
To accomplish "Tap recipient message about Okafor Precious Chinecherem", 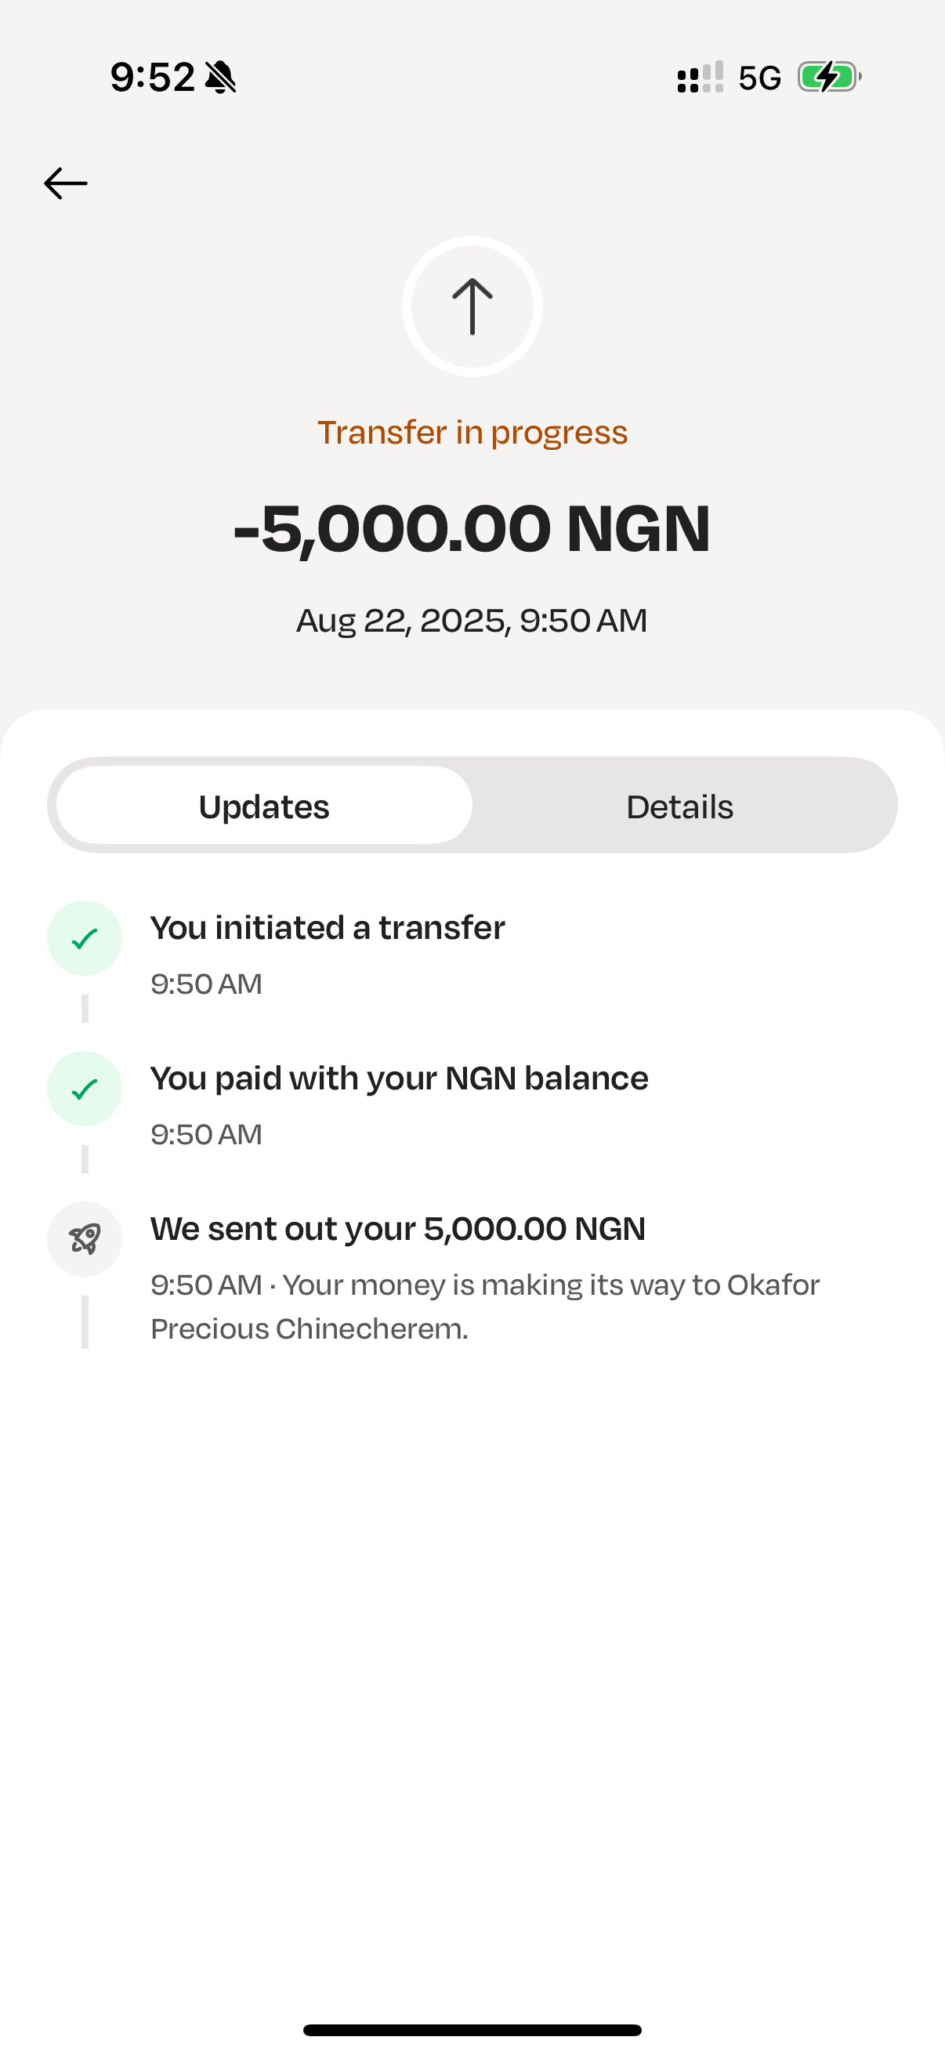I will click(x=484, y=1307).
